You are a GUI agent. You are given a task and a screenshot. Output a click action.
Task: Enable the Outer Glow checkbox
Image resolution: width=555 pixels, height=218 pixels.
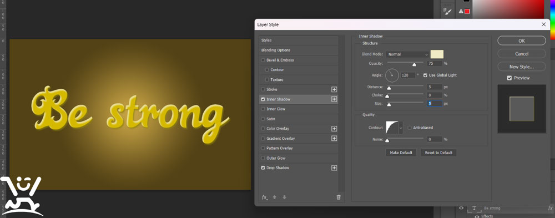(263, 158)
